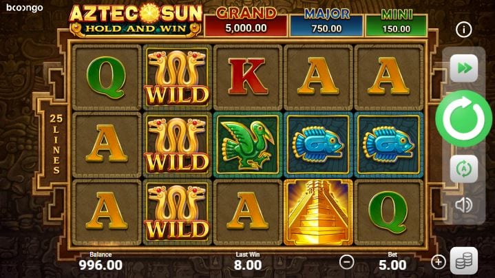This screenshot has height=278, width=495.
Task: Mute the game sound
Action: click(x=463, y=205)
